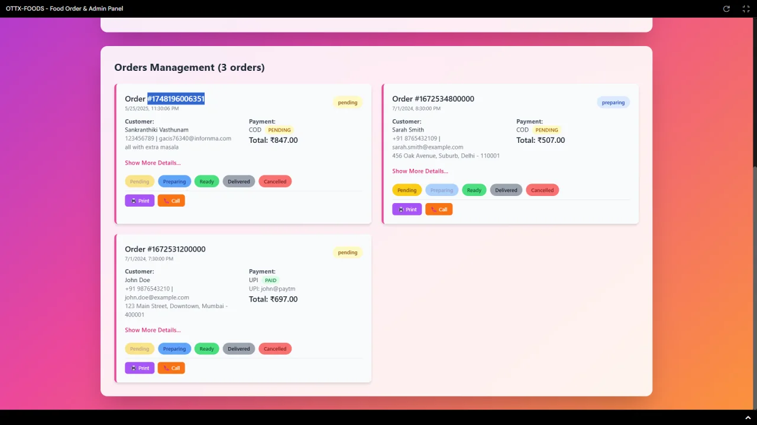Click the UPI: john@paytm text
Screen dimensions: 757x425
tap(272, 289)
